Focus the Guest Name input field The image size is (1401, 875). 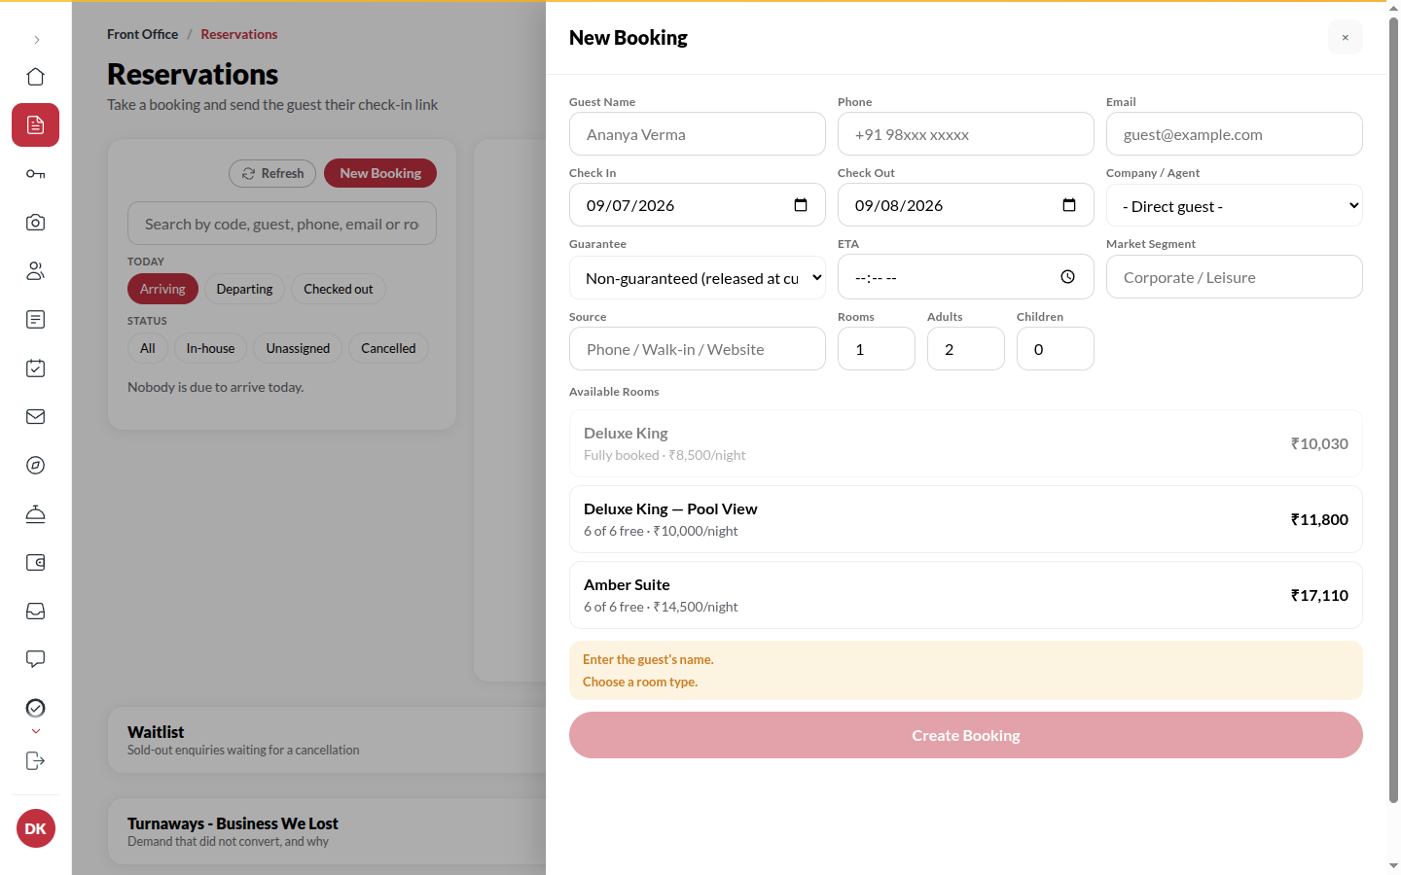(x=698, y=134)
